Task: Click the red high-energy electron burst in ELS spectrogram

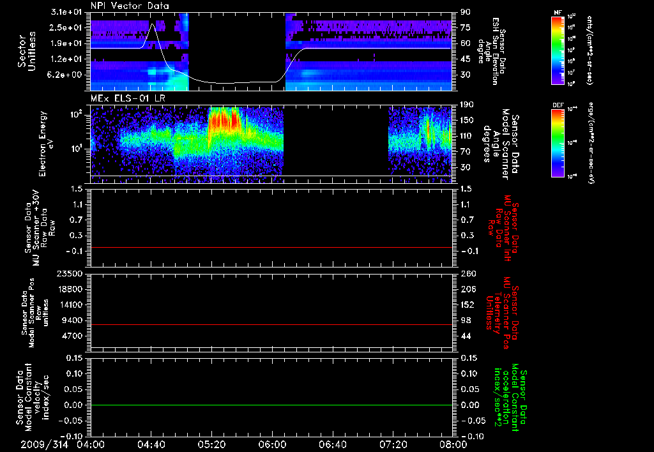Action: tap(224, 121)
